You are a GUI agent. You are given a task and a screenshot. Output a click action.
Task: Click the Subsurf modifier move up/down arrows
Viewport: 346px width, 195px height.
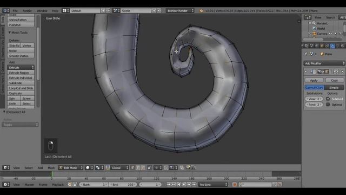(x=336, y=71)
